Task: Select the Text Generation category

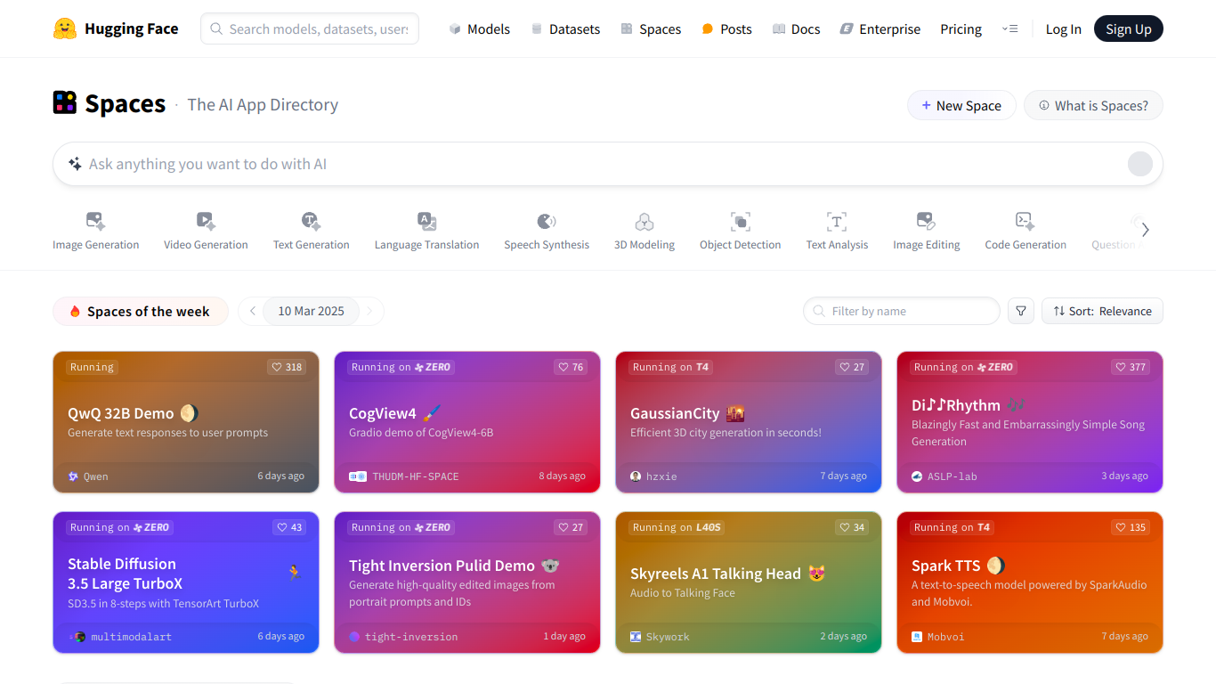Action: coord(311,231)
